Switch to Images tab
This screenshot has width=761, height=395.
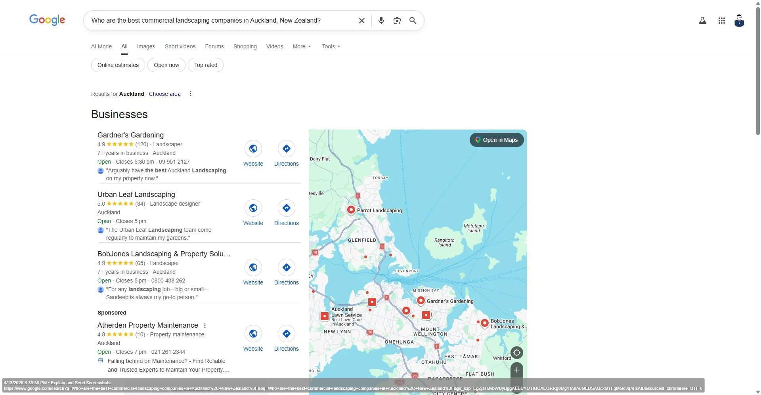coord(146,46)
